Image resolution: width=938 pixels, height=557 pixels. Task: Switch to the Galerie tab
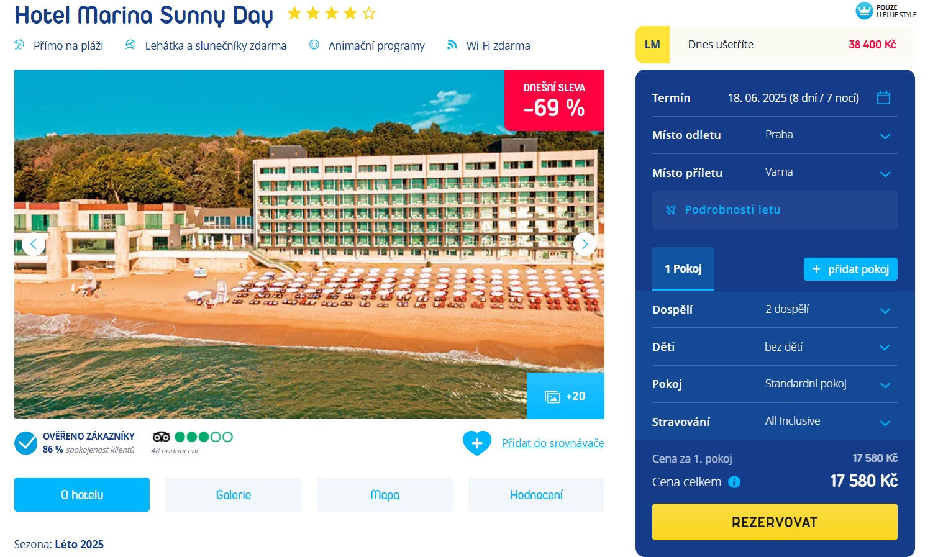point(233,495)
